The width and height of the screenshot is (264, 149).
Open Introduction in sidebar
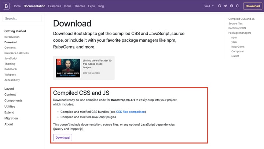(12, 37)
